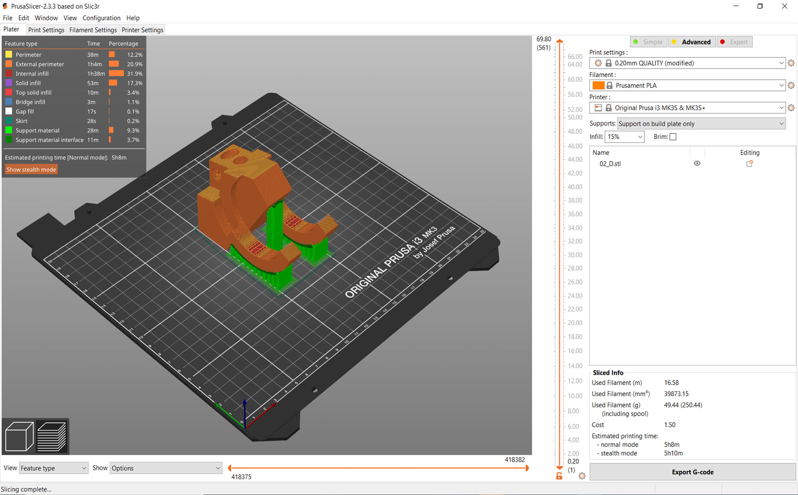This screenshot has height=495, width=798.
Task: Change the Infill percentage dropdown
Action: click(624, 136)
